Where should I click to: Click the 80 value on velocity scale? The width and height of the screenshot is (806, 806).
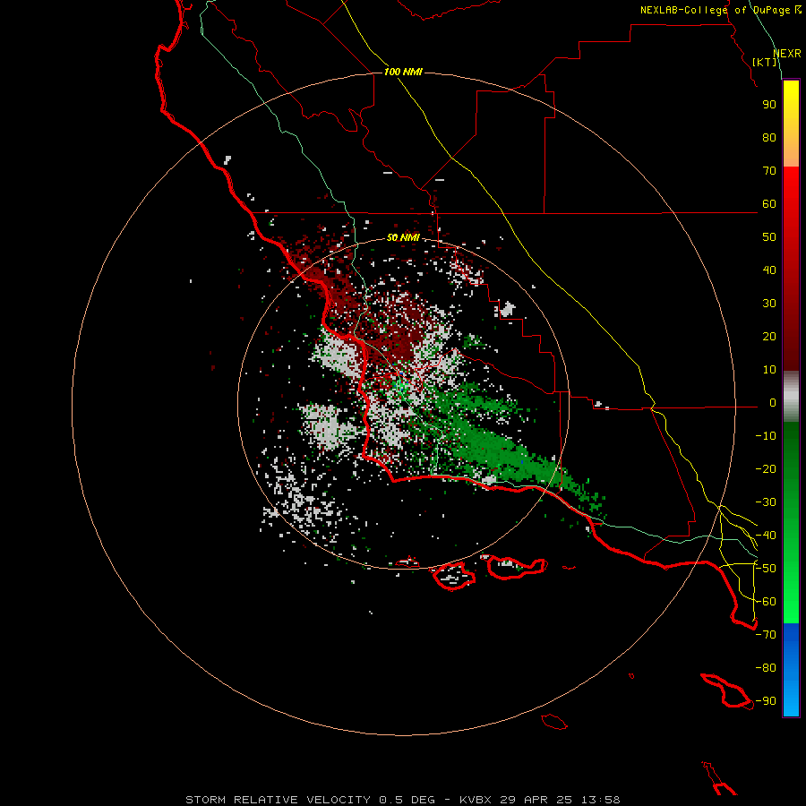pyautogui.click(x=769, y=138)
